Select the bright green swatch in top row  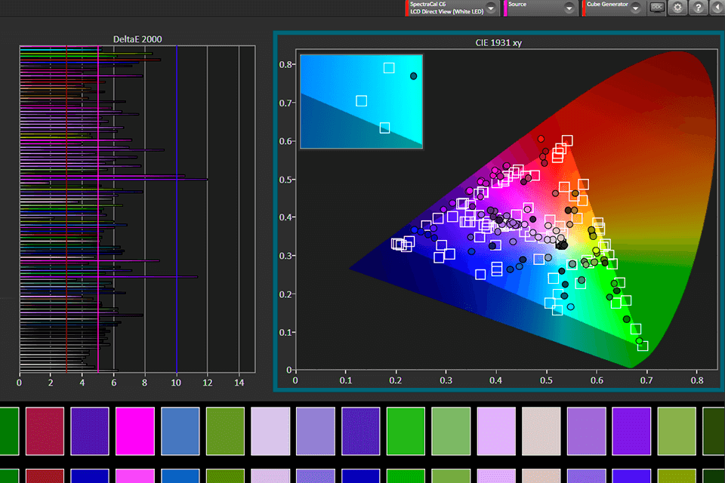click(406, 430)
